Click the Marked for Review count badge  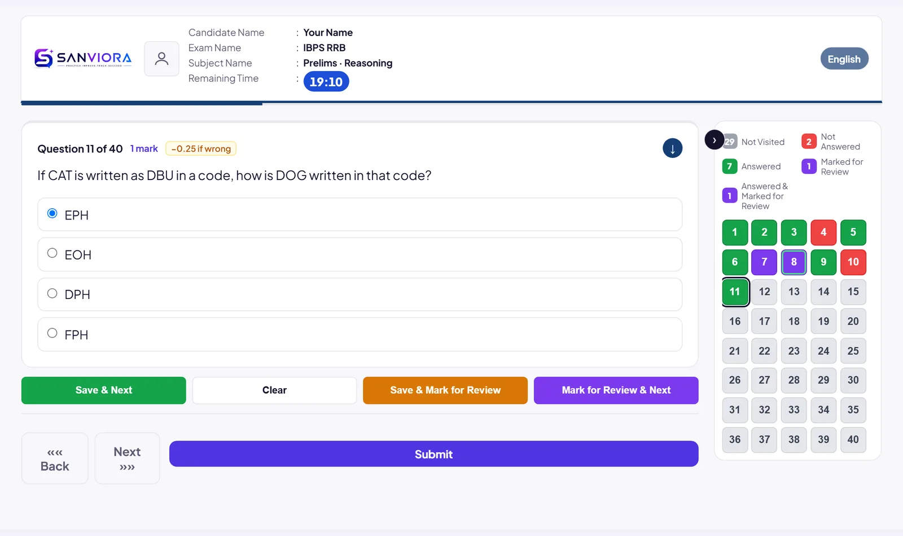click(x=809, y=166)
